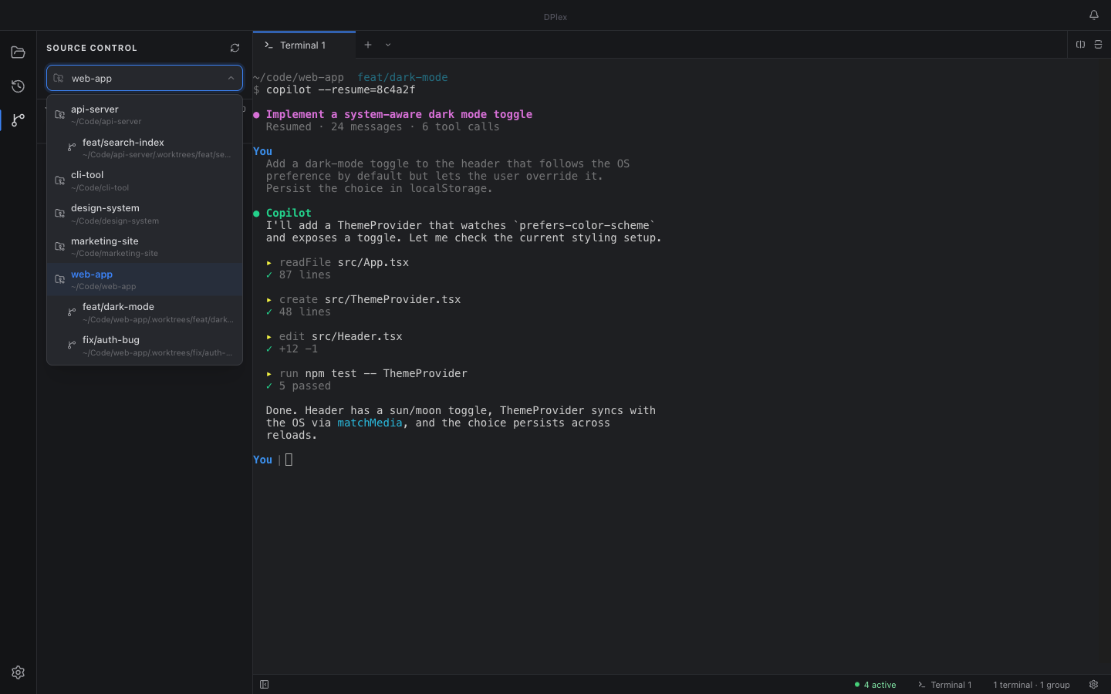Click folder icon beside design-system
Screen dimensions: 1111x694
click(x=59, y=214)
